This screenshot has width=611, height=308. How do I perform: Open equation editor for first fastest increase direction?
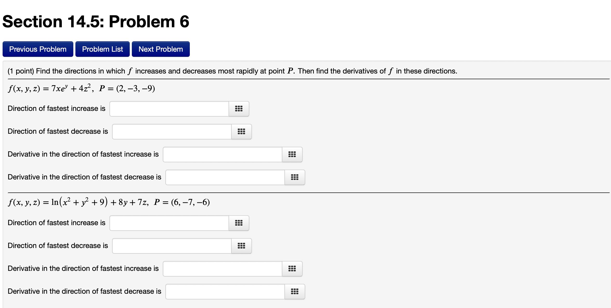point(238,109)
